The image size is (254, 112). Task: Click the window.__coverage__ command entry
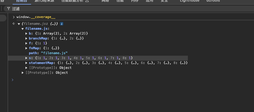pos(36,17)
